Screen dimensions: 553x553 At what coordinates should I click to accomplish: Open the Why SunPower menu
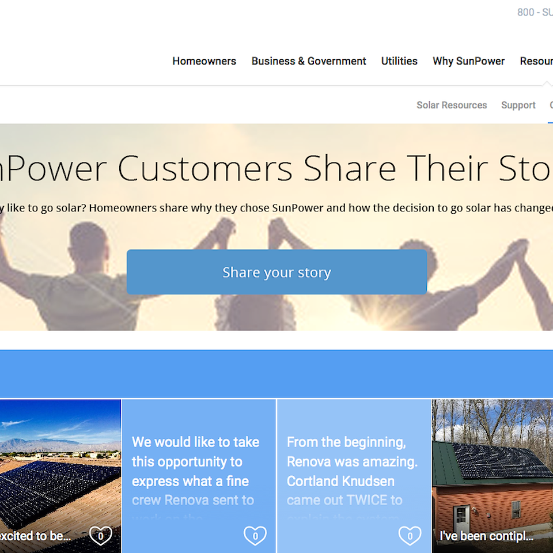(468, 61)
